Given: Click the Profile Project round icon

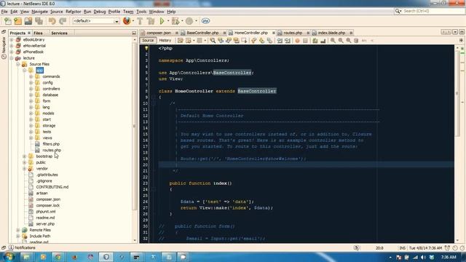Looking at the screenshot, I should click(x=189, y=21).
